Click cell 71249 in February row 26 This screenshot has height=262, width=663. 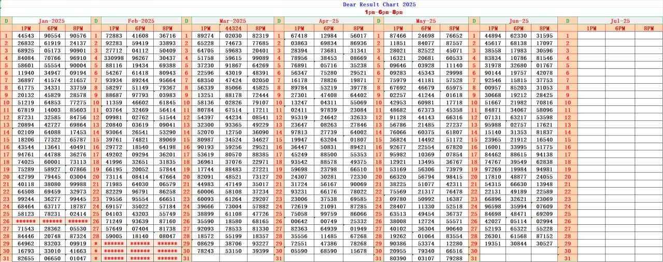(113, 221)
